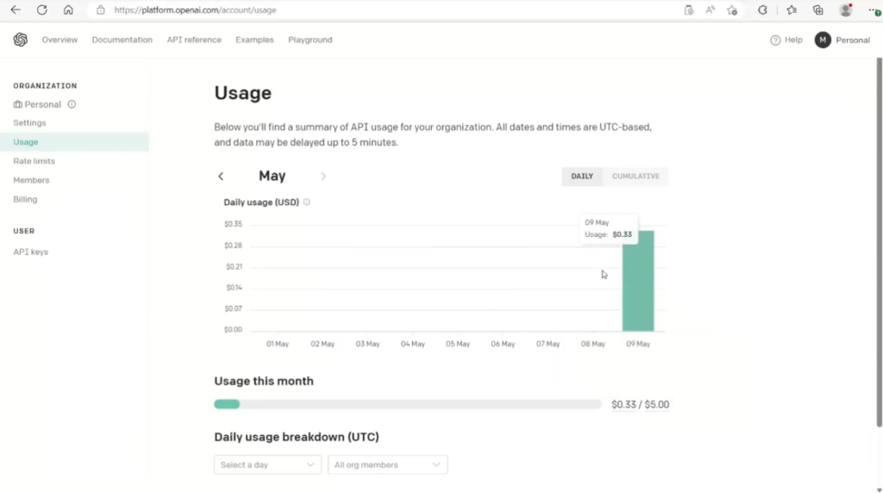
Task: Open the Personal account menu
Action: click(x=842, y=41)
